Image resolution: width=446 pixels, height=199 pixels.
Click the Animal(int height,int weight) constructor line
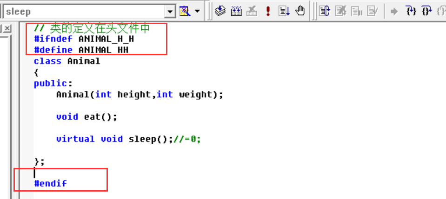140,95
